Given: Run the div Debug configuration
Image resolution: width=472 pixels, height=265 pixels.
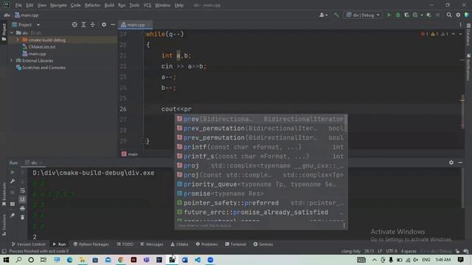Looking at the screenshot, I should (x=389, y=15).
